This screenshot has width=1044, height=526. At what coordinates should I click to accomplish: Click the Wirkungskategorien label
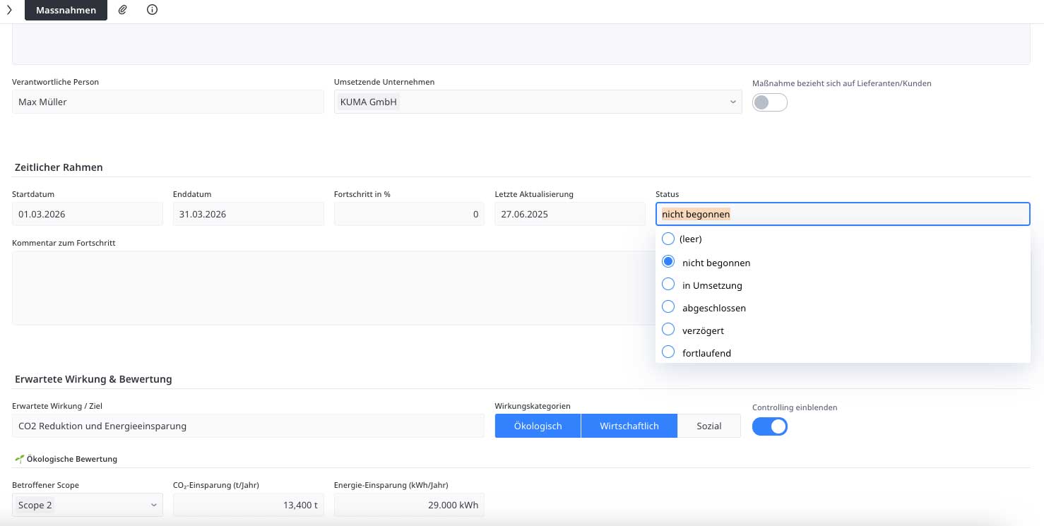pyautogui.click(x=533, y=406)
